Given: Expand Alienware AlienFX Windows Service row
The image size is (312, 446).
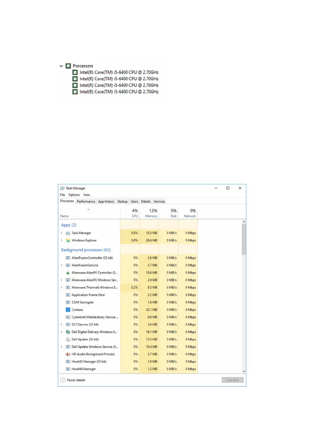Looking at the screenshot, I should tap(62, 280).
